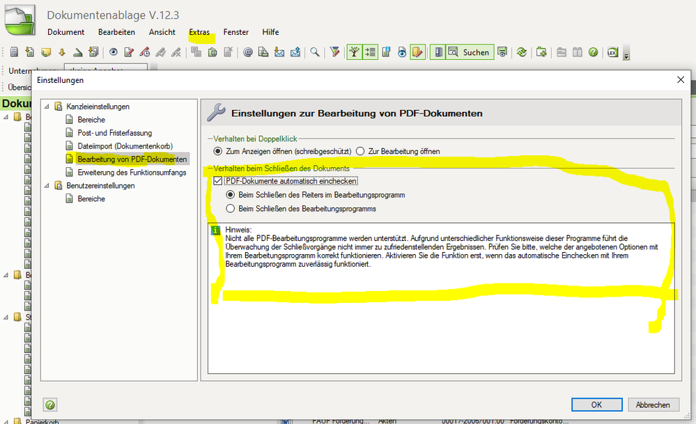
Task: Click the Abbrechen button
Action: pos(653,405)
